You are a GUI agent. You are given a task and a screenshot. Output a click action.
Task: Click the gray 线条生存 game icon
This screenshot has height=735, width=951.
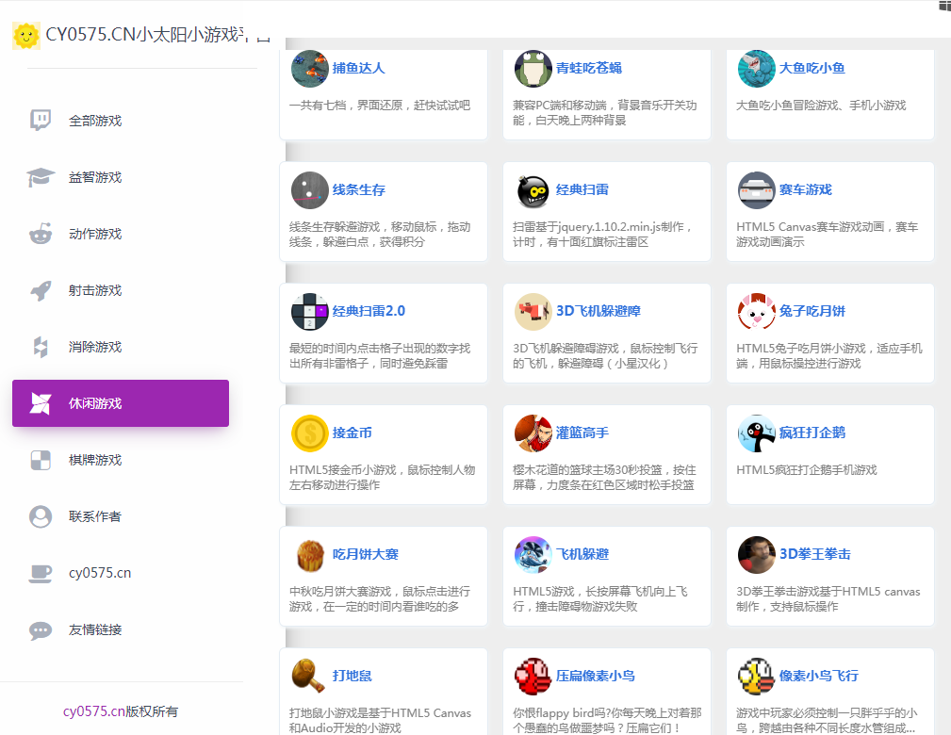(x=310, y=190)
